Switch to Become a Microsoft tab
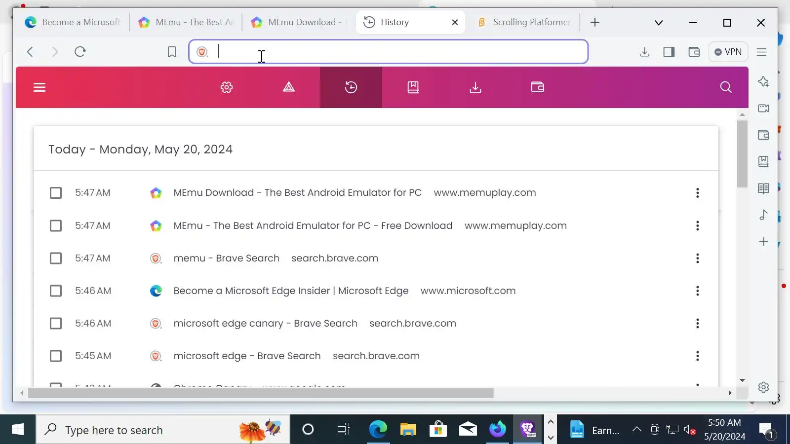790x444 pixels. (x=73, y=22)
